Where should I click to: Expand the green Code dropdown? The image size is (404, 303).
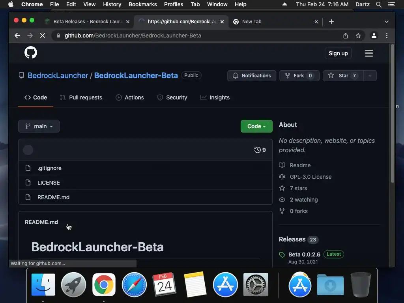(x=256, y=126)
